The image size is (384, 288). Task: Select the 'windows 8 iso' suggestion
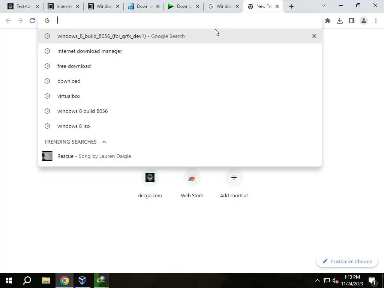tap(180, 126)
